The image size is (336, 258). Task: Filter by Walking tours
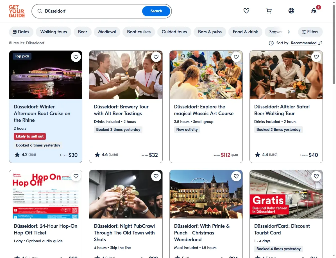(54, 32)
